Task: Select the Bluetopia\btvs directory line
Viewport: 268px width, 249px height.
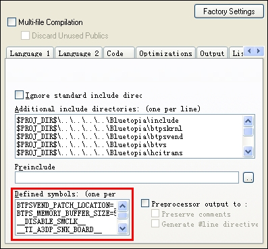Action: (91, 144)
